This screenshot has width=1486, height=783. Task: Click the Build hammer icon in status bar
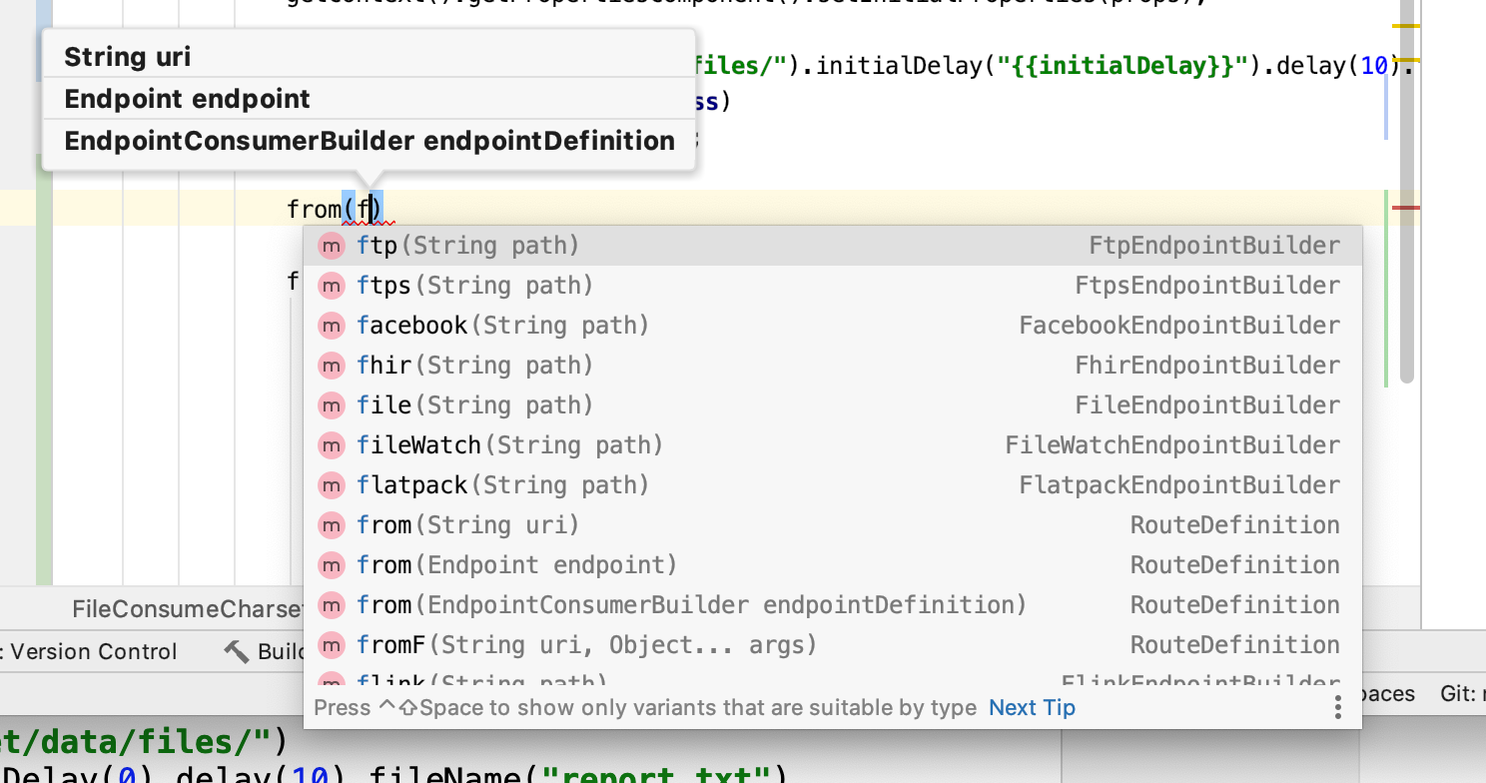[x=238, y=651]
